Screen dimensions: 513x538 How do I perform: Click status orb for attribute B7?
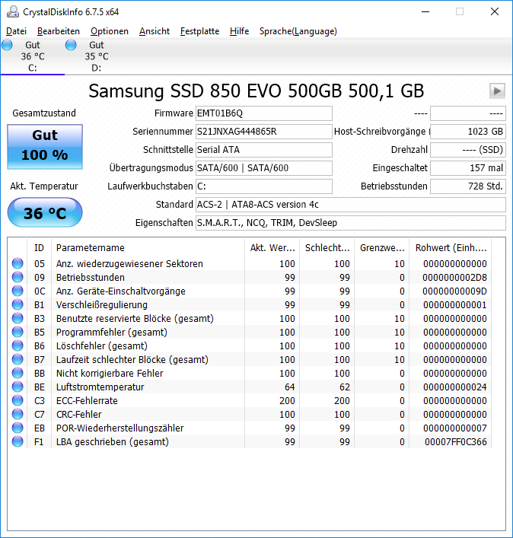[x=18, y=360]
